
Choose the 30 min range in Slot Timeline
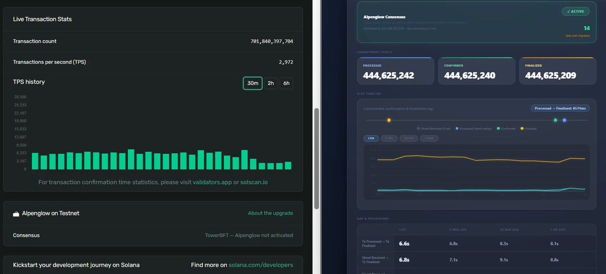[409, 138]
